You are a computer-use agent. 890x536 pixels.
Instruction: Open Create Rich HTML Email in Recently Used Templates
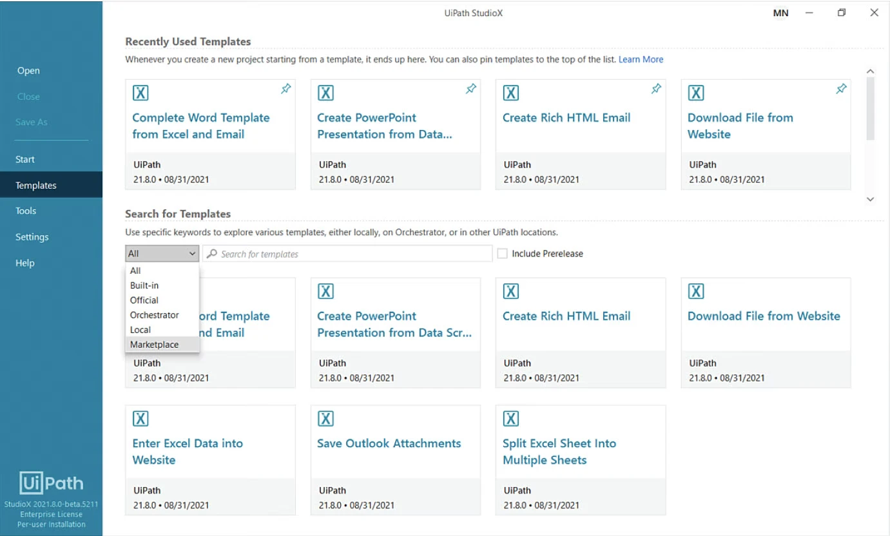(566, 118)
